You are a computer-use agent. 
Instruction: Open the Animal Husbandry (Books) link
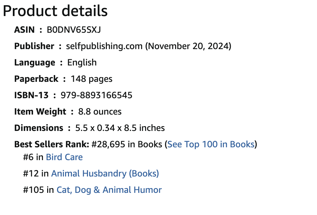click(x=105, y=173)
